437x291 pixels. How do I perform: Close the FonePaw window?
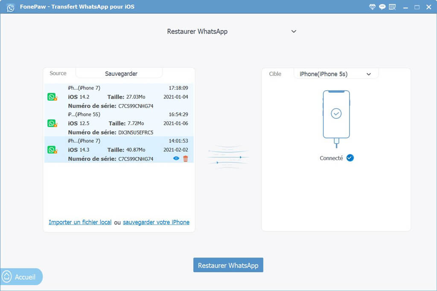click(428, 7)
